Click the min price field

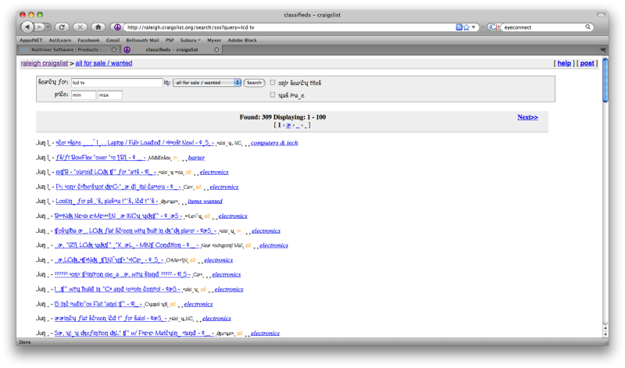[84, 95]
